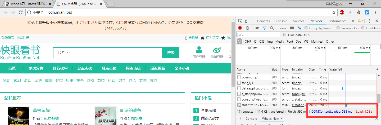Image resolution: width=381 pixels, height=125 pixels.
Task: Click the browser back arrow
Action: (x=6, y=12)
